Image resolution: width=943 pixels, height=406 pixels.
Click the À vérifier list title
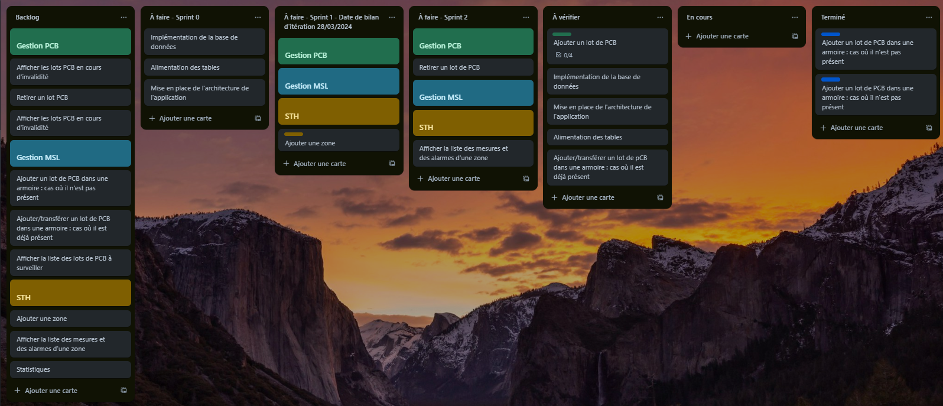tap(566, 17)
